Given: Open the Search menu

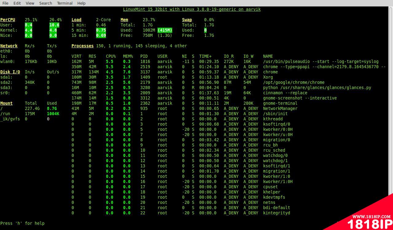Looking at the screenshot, I should pyautogui.click(x=45, y=3).
